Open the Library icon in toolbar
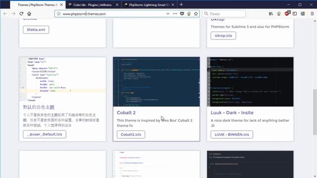 point(271,14)
